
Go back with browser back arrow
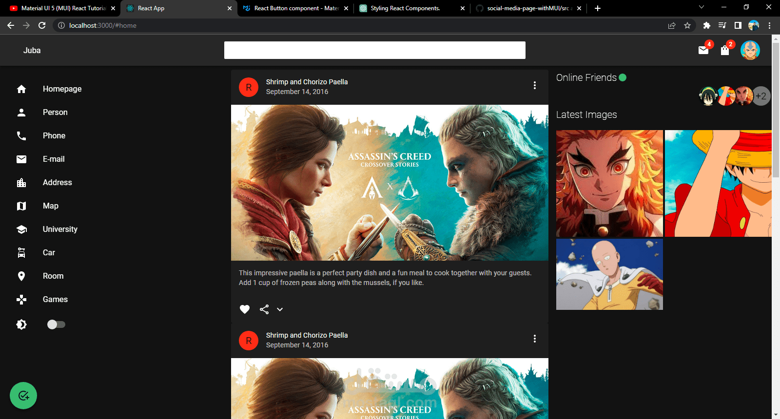[11, 25]
